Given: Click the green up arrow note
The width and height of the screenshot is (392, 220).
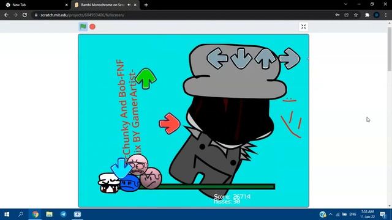Looking at the screenshot, I should click(x=146, y=79).
